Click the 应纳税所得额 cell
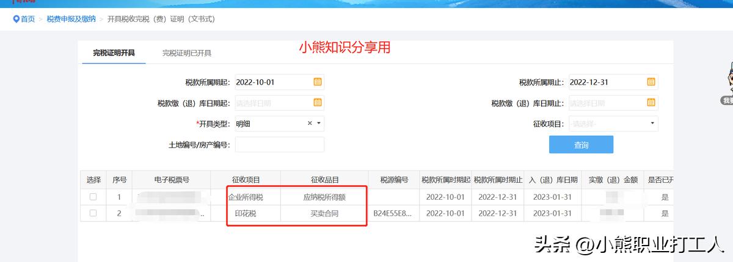This screenshot has height=262, width=733. point(324,197)
